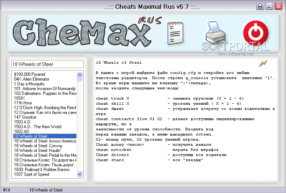
Task: Select highlighted "18 Wheels of Steel" row
Action: click(45, 136)
